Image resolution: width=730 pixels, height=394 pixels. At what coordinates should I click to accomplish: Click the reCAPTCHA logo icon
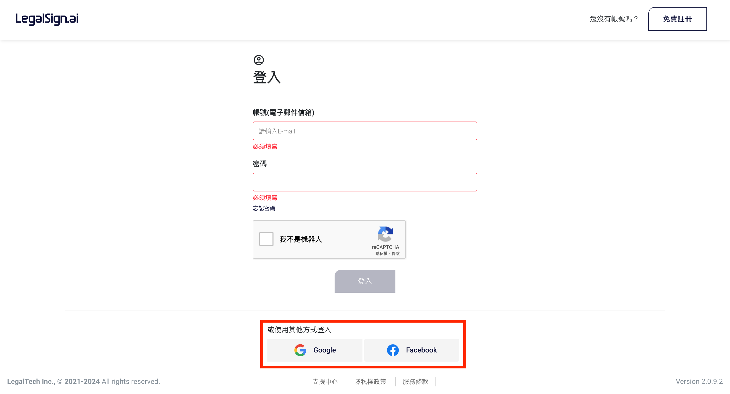385,234
